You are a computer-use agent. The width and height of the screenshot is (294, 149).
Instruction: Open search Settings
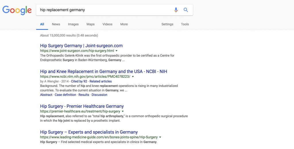167,24
